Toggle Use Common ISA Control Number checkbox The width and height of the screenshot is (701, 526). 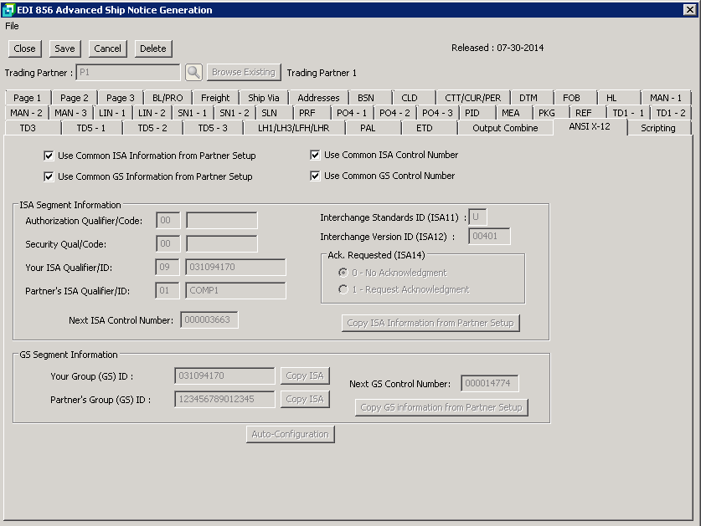click(316, 155)
